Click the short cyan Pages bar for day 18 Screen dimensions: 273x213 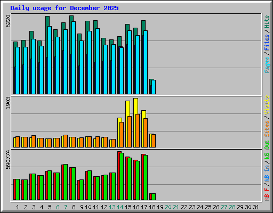[x=154, y=87]
